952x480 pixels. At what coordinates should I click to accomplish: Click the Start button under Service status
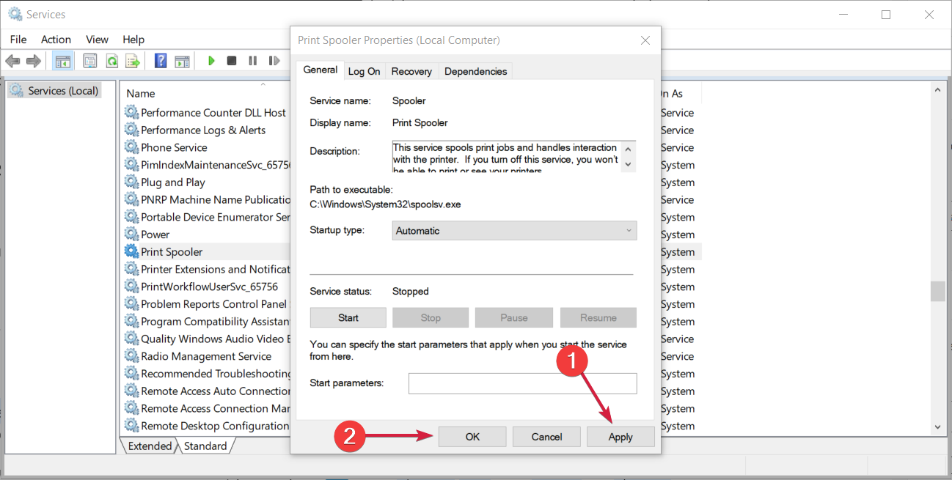(348, 317)
